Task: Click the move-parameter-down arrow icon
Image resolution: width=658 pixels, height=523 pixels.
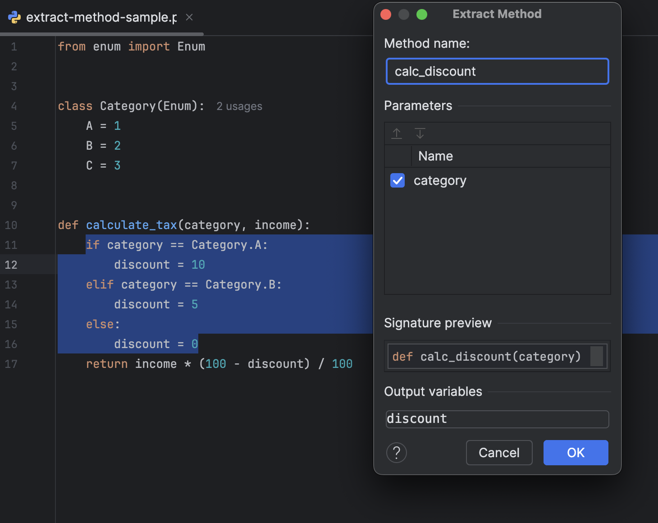Action: (x=420, y=133)
